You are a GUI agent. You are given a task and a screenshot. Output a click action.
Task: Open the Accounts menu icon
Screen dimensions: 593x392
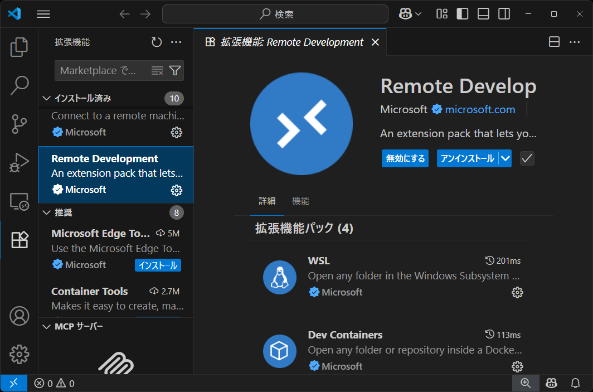point(19,316)
